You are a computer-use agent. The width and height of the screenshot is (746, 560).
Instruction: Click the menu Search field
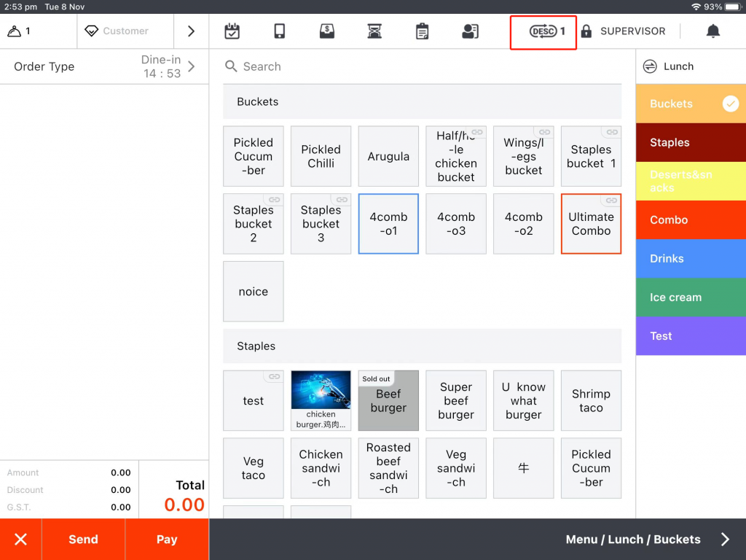[x=423, y=66]
